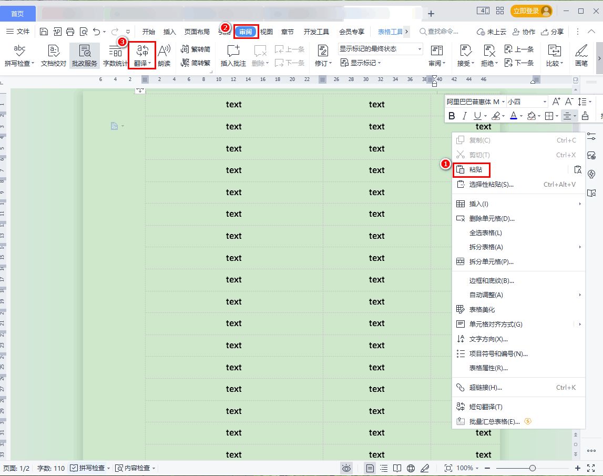Click the Share (分享) button
603x476 pixels.
click(x=552, y=32)
